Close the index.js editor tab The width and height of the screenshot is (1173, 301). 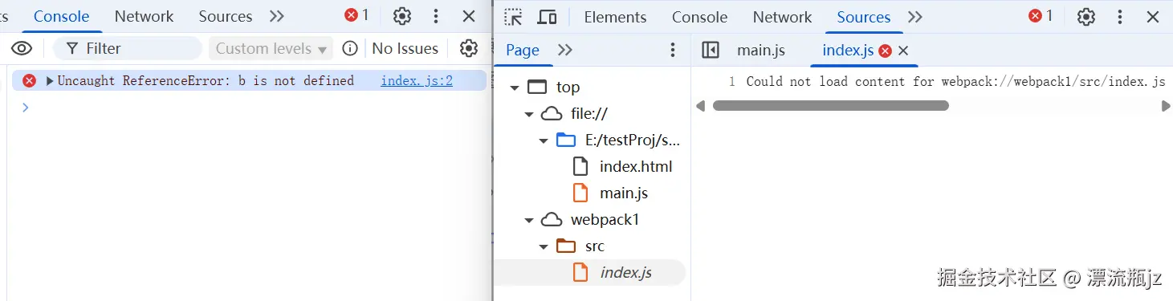(x=903, y=51)
